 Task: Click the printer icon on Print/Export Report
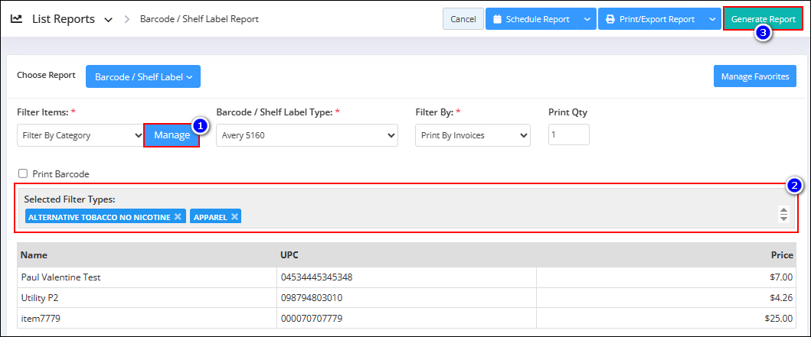[x=610, y=19]
